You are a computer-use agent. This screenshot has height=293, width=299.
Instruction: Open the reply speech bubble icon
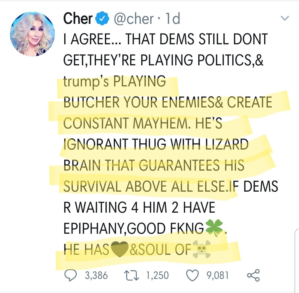pos(71,276)
